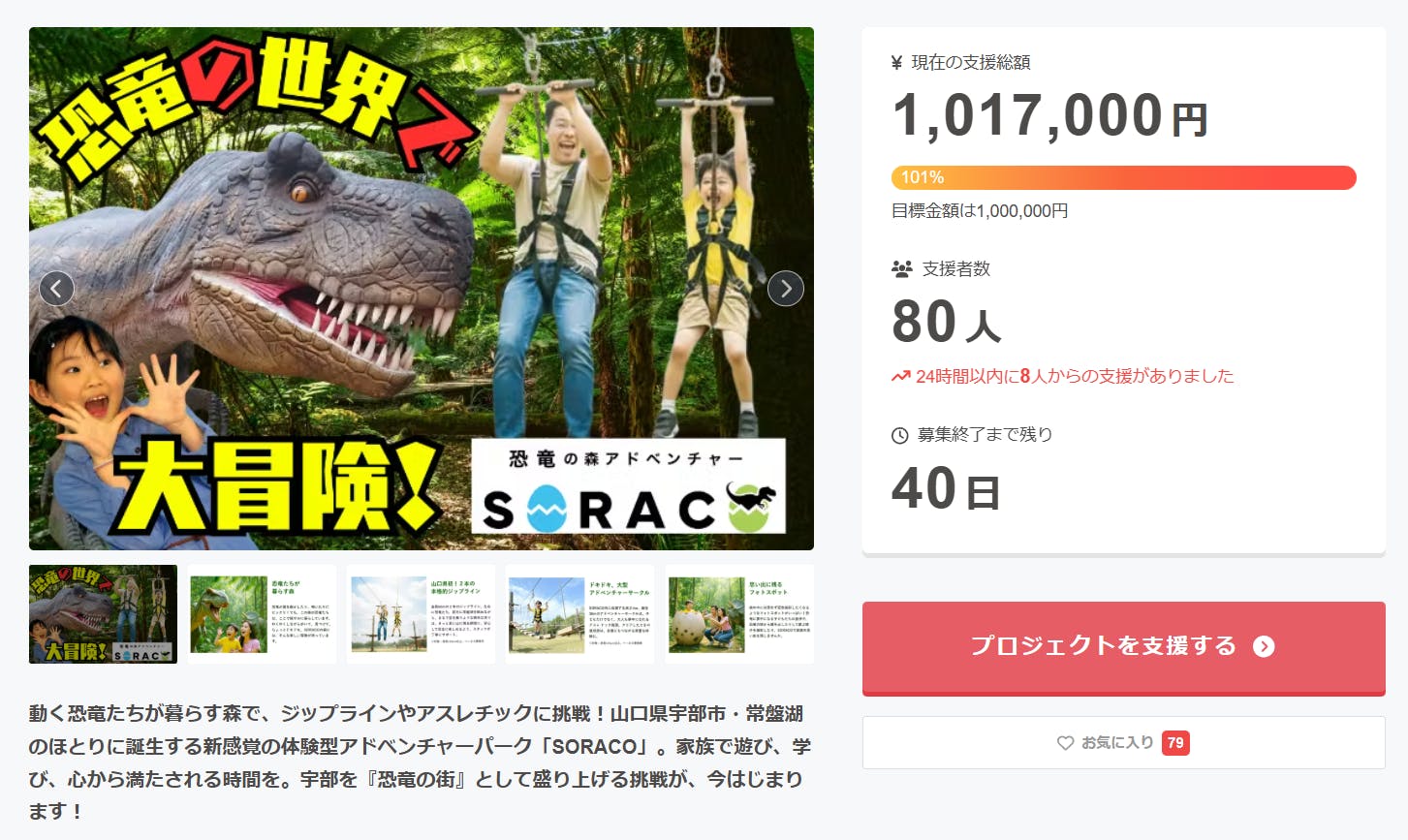This screenshot has height=840, width=1408.
Task: Click the SORACO logo on main image
Action: coord(628,487)
